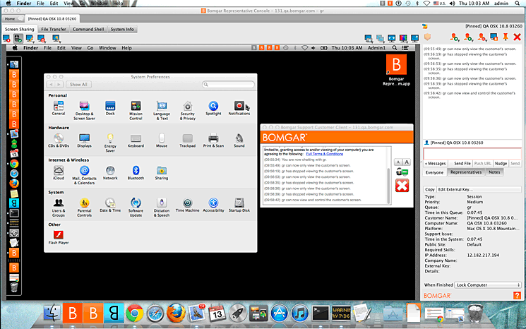Click red X in Bomgar customer client
This screenshot has width=526, height=329.
[402, 186]
